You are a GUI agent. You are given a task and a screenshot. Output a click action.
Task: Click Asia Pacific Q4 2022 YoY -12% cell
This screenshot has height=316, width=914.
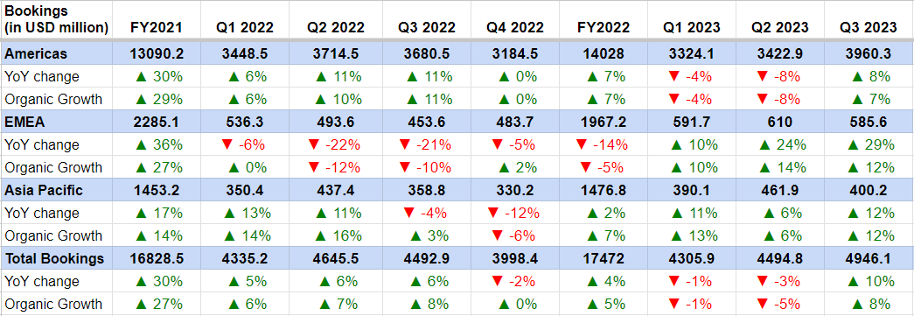click(x=514, y=213)
